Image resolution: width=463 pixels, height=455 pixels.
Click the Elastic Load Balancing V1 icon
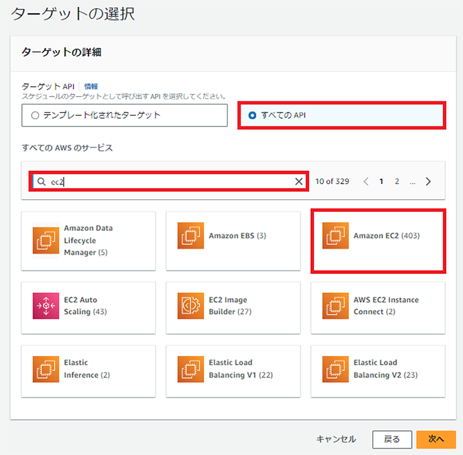(190, 369)
